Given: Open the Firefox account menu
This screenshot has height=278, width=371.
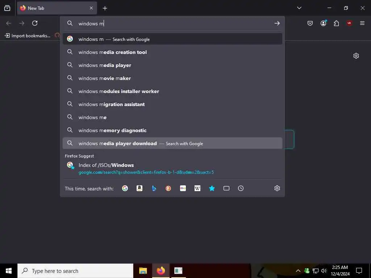Looking at the screenshot, I should pos(324,23).
